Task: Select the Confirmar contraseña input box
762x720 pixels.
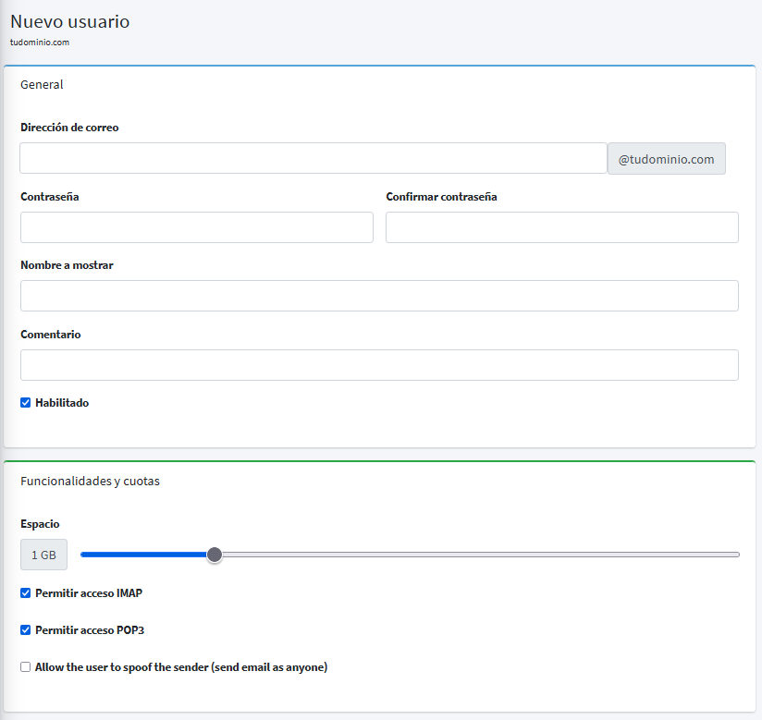Action: [x=561, y=227]
